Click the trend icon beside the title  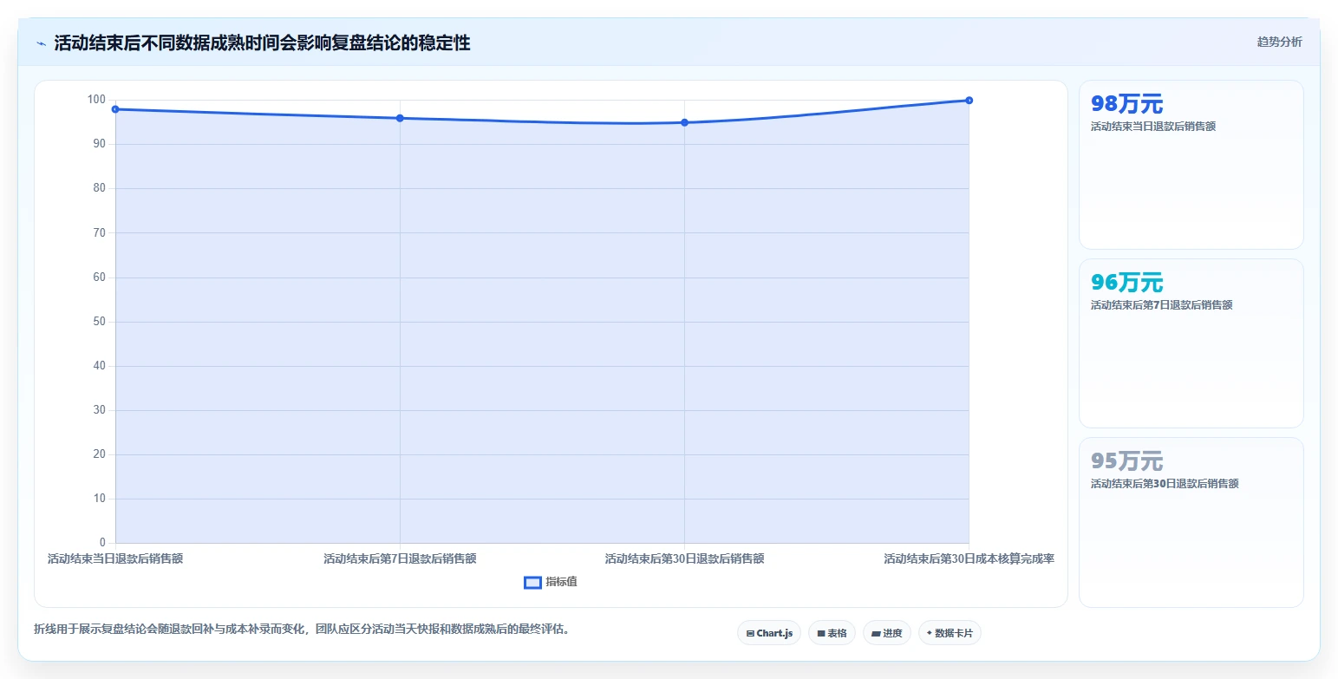tap(41, 43)
